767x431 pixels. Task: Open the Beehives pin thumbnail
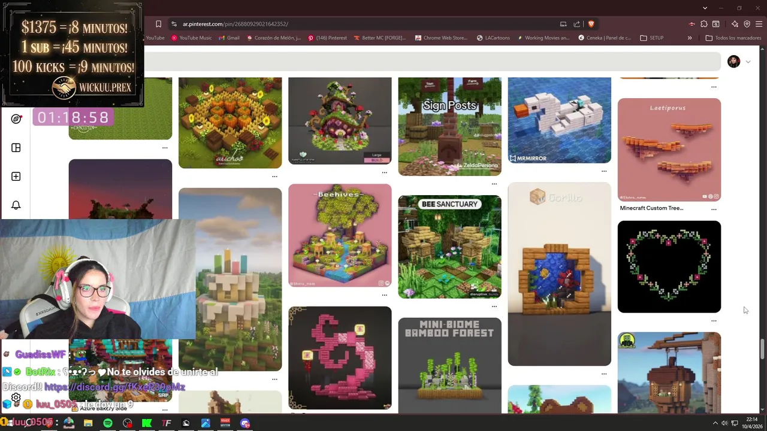coord(340,235)
